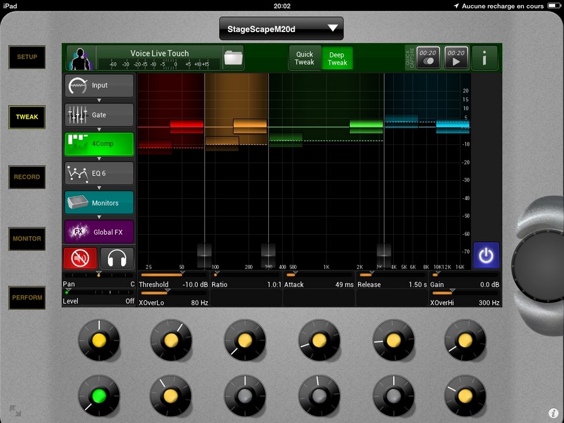
Task: Switch to Deep Tweak mode
Action: 337,58
